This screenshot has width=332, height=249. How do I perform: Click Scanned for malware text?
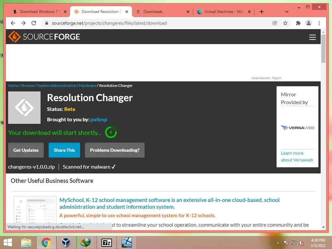[x=89, y=167]
